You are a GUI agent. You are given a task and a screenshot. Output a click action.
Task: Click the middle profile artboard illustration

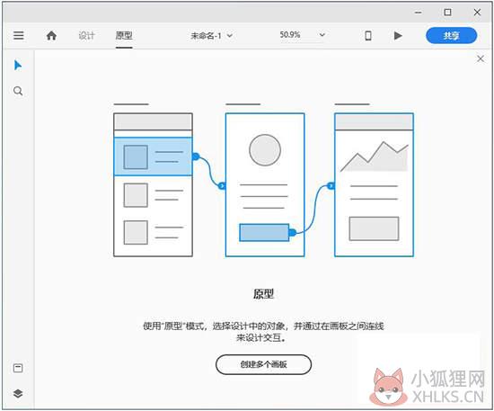(x=265, y=184)
